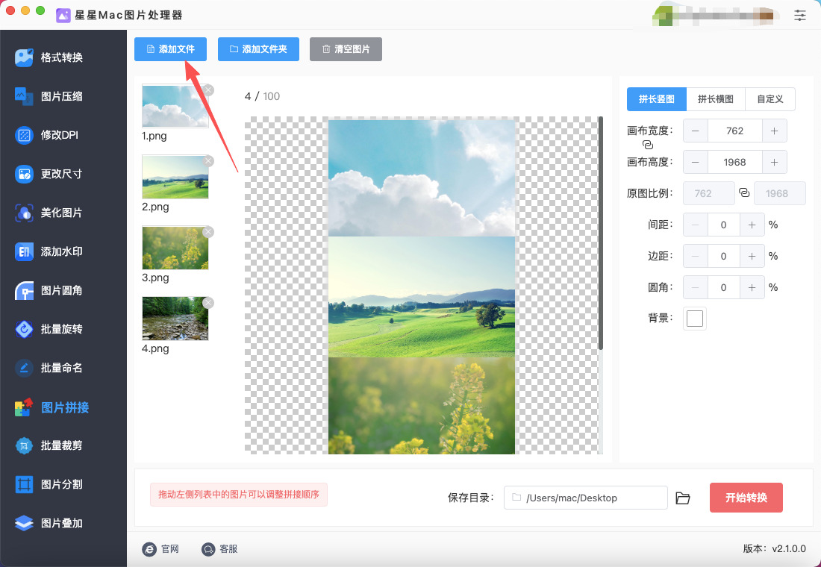
Task: Switch to the 拼长竖图 tab
Action: [x=657, y=99]
